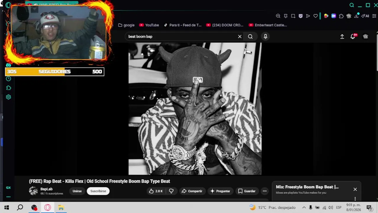Open Windows taskbar search
378x213 pixels.
[x=20, y=207]
